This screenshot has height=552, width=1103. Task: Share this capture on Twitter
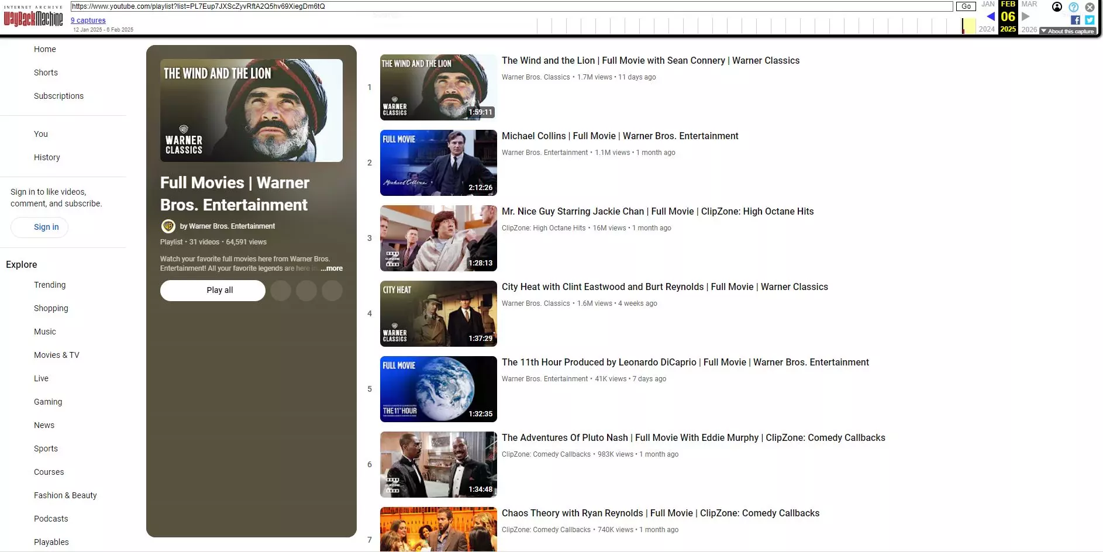tap(1090, 20)
